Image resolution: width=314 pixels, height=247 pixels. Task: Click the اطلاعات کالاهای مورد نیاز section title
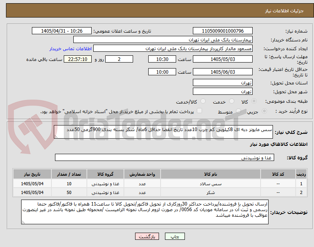coord(279,144)
